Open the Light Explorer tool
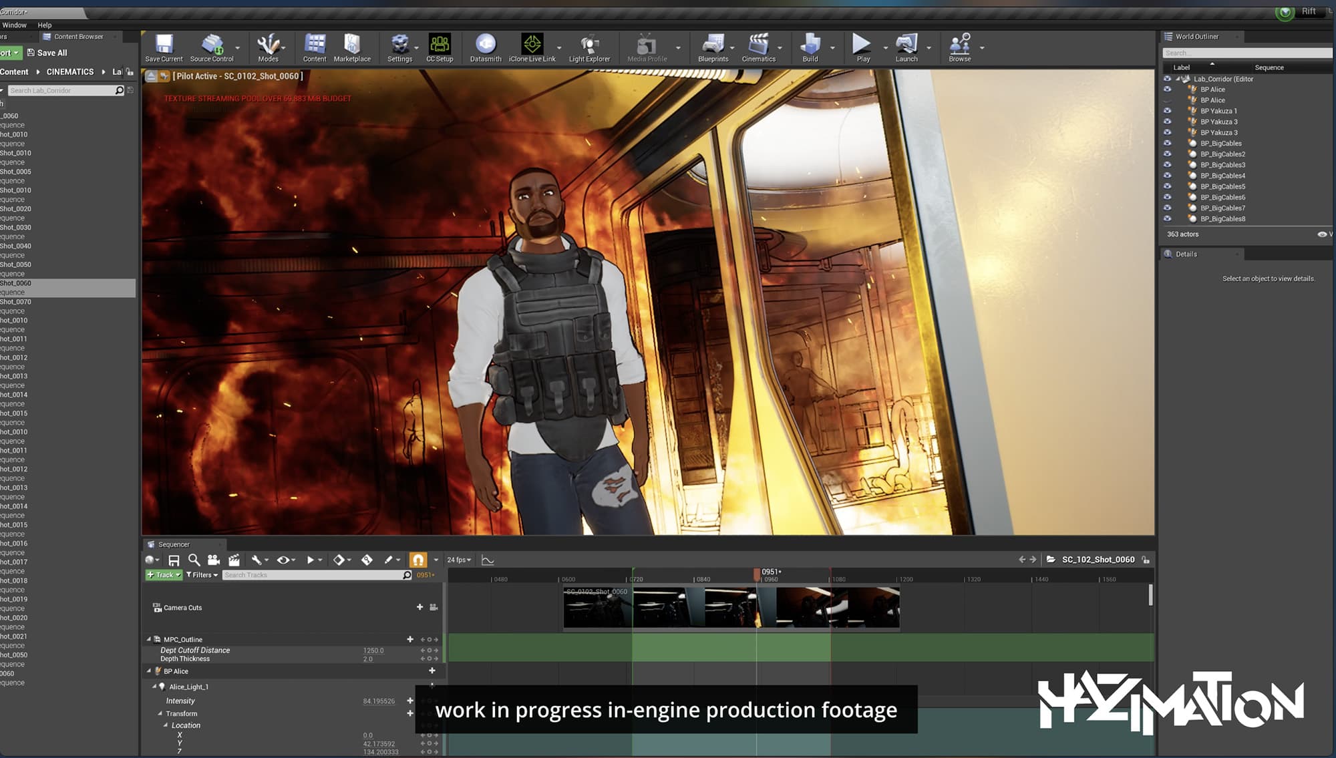Screen dimensions: 1336x758 (x=589, y=47)
